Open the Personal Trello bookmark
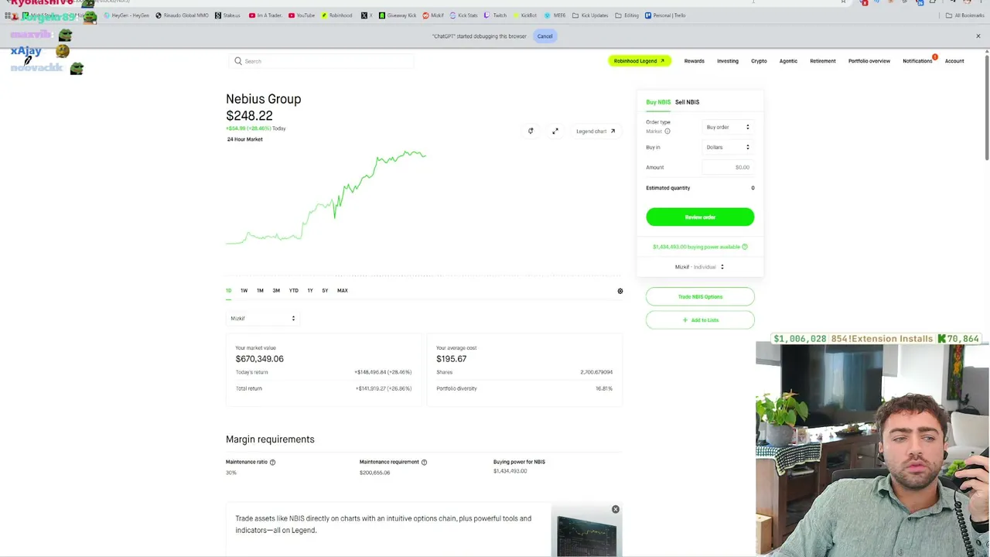Screen dimensions: 990x557 click(x=665, y=15)
